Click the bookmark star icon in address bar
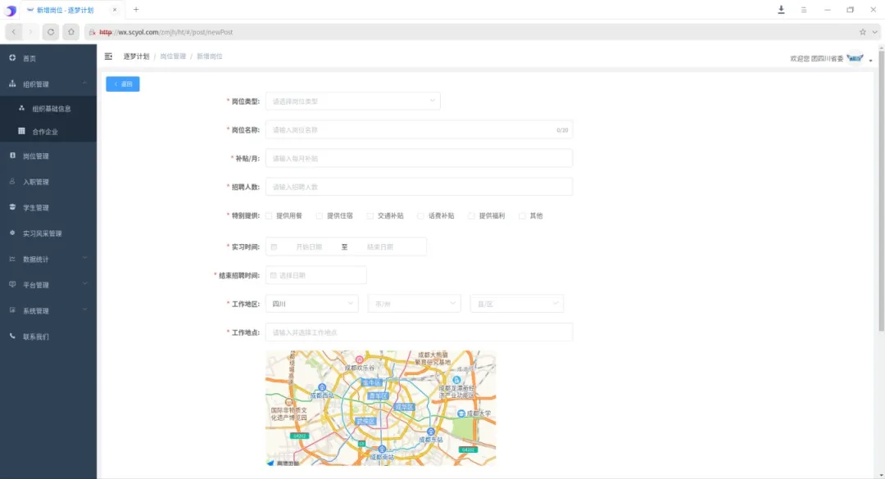Viewport: 885px width, 479px height. coord(862,32)
